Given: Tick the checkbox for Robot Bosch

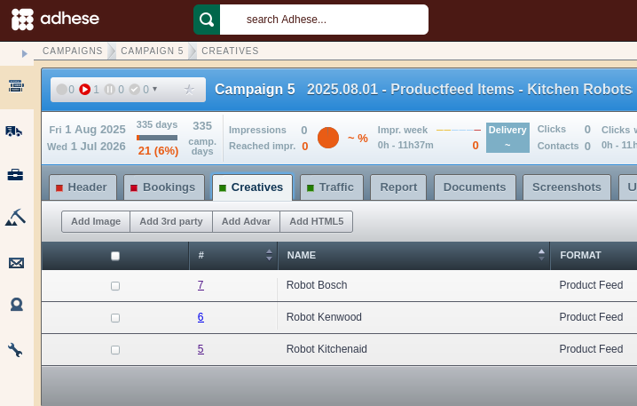Looking at the screenshot, I should [115, 286].
